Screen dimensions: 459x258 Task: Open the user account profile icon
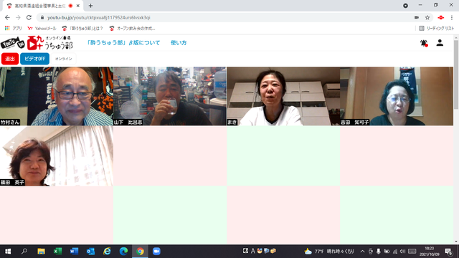pos(440,43)
